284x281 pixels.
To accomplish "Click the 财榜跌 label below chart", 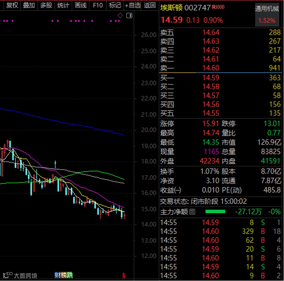I will 64,275.
